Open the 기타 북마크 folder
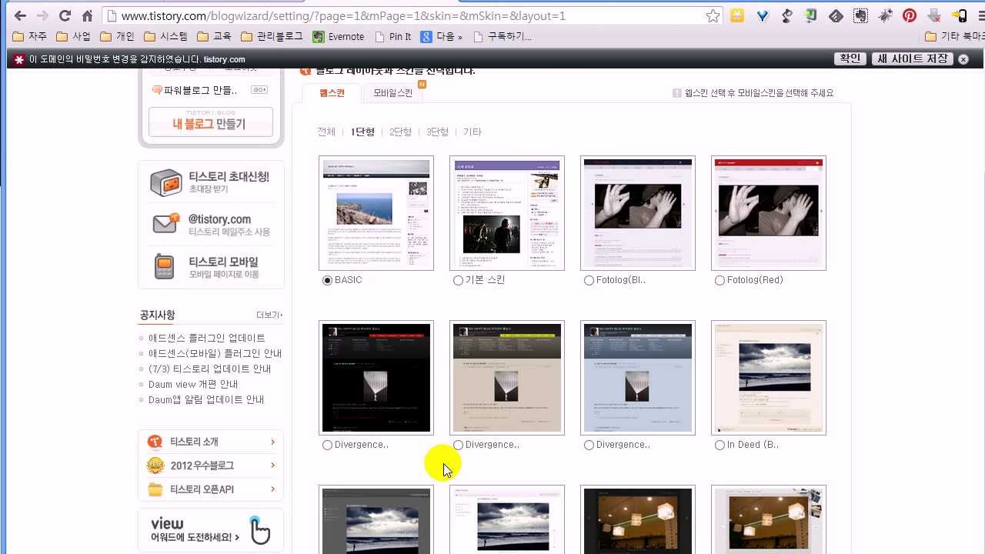Screen dimensions: 985x554 (955, 36)
